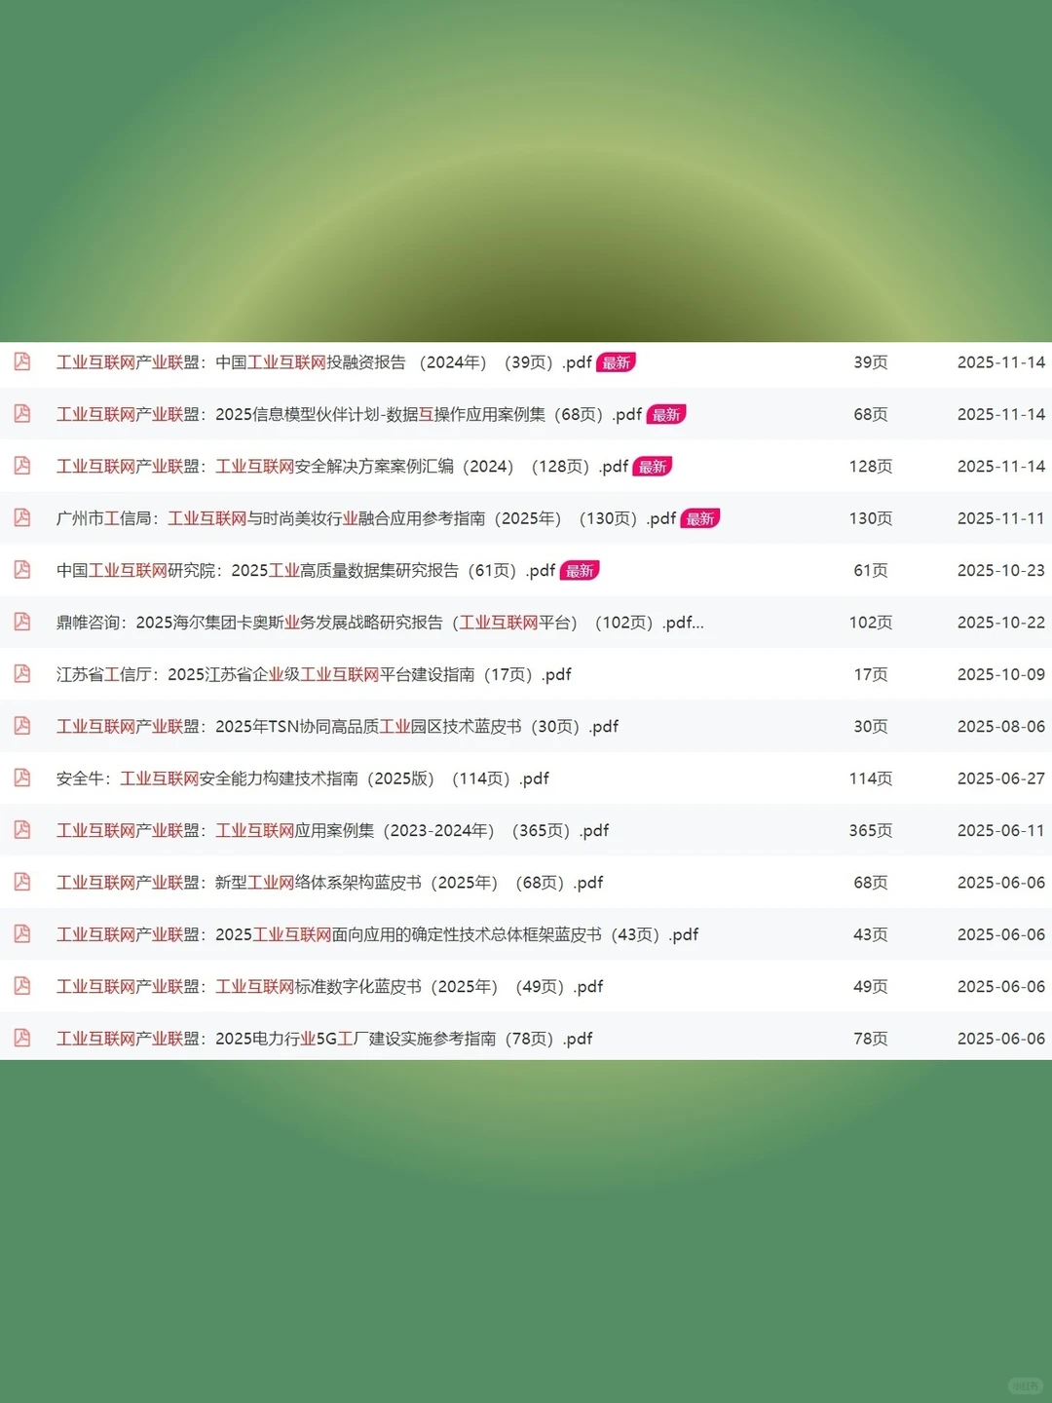Screen dimensions: 1052x1403
Task: Click page count 365页
Action: point(871,831)
